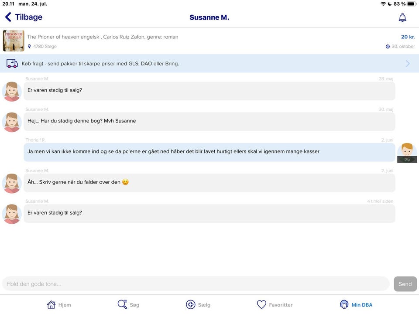Screen dimensions: 419x314
Task: Click the shipping truck icon
Action: (12, 64)
